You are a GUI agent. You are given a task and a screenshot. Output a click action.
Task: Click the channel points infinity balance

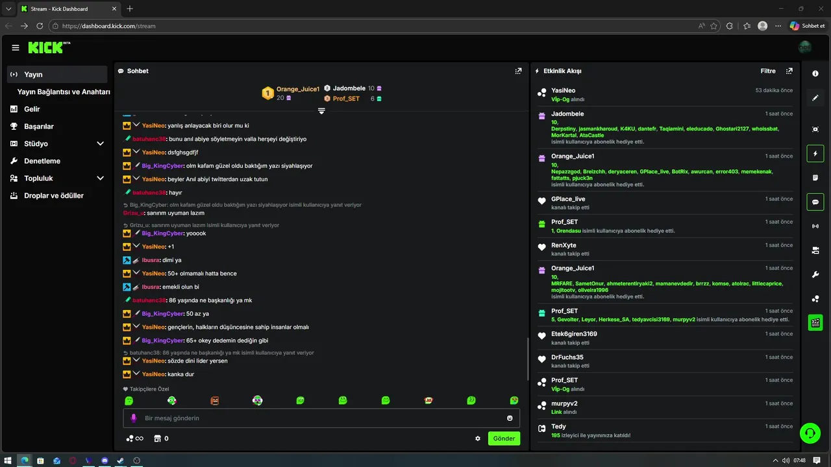click(x=135, y=438)
